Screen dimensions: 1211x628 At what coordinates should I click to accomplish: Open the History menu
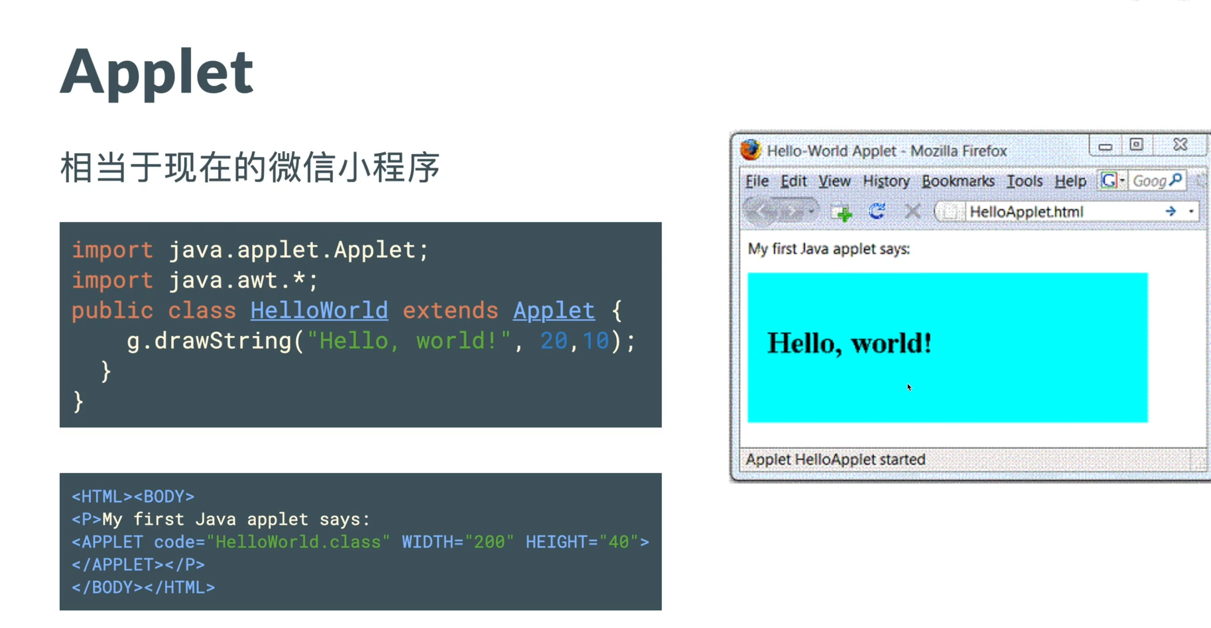point(886,181)
